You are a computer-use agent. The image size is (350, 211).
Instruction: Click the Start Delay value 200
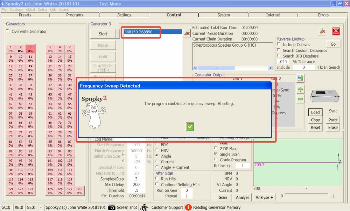click(136, 184)
